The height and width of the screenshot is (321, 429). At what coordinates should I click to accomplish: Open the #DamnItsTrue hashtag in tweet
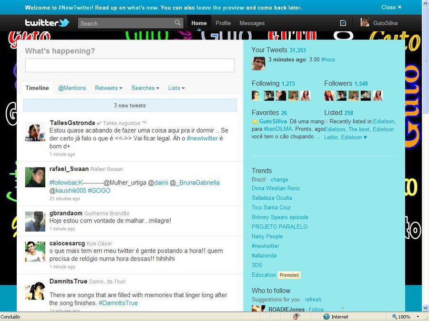tap(118, 303)
